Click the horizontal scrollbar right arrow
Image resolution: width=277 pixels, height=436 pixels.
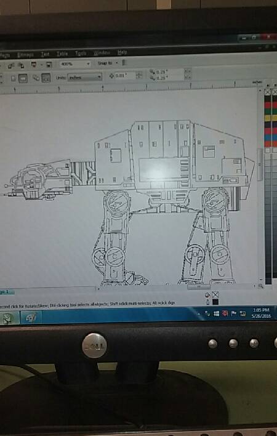(x=254, y=286)
